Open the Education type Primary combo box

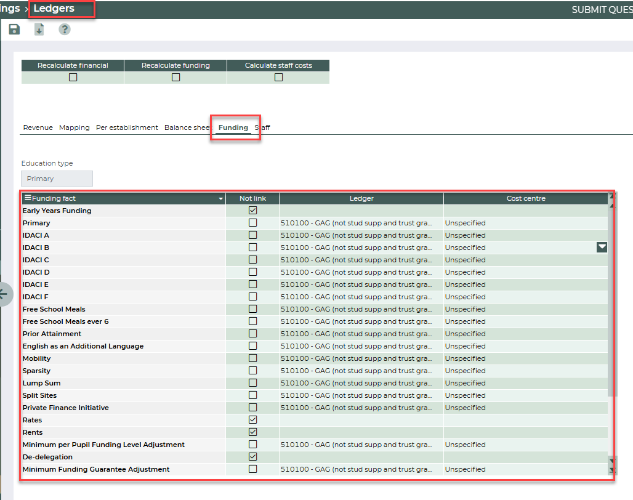click(x=57, y=179)
